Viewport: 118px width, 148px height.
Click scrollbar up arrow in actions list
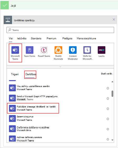tap(112, 82)
